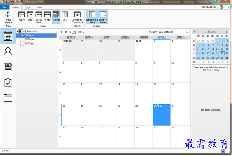Jump to Today in the calendar
This screenshot has height=156, width=232.
point(21,16)
